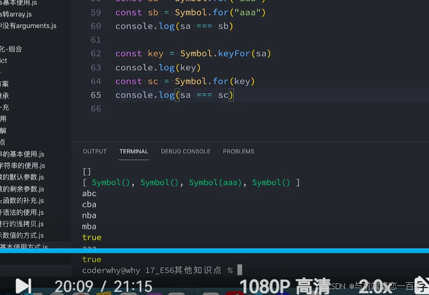Switch to the OUTPUT panel tab

(x=95, y=151)
